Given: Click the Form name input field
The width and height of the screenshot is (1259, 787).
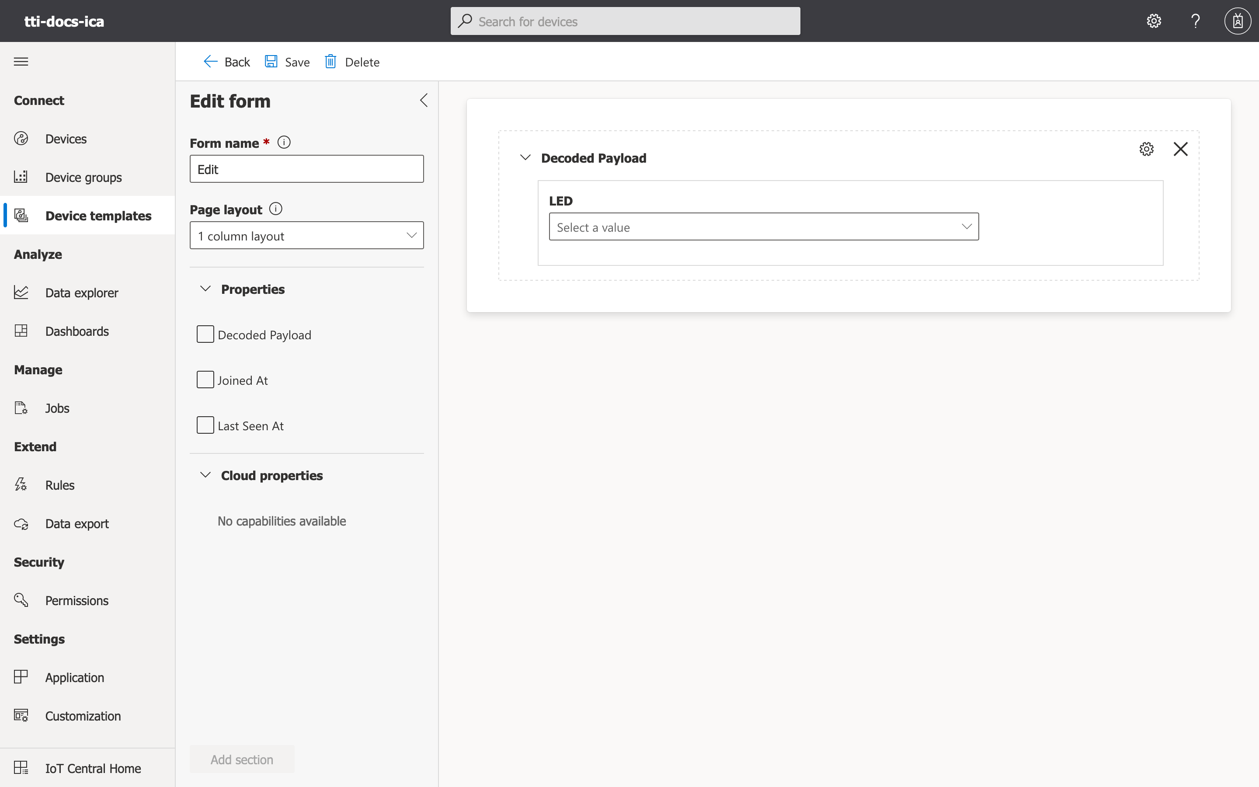Looking at the screenshot, I should pyautogui.click(x=306, y=169).
